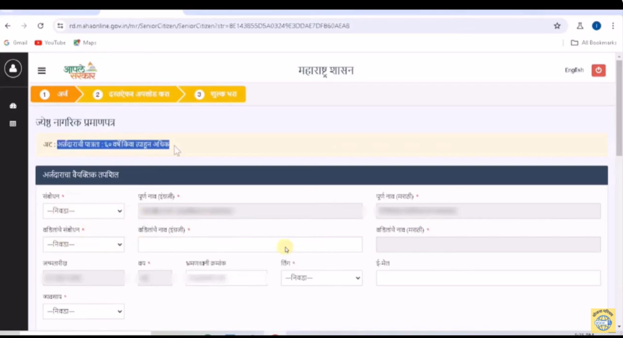Open the संबोधन dropdown
This screenshot has width=623, height=338.
point(83,211)
